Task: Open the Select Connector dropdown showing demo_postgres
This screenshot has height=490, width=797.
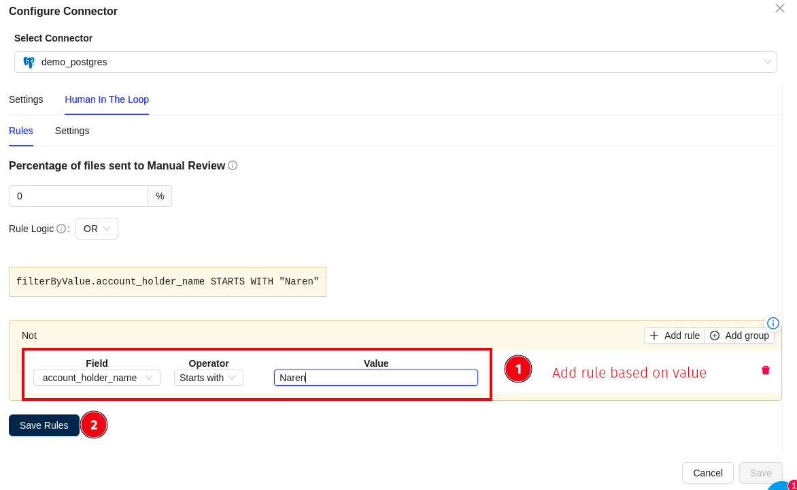Action: (x=395, y=62)
